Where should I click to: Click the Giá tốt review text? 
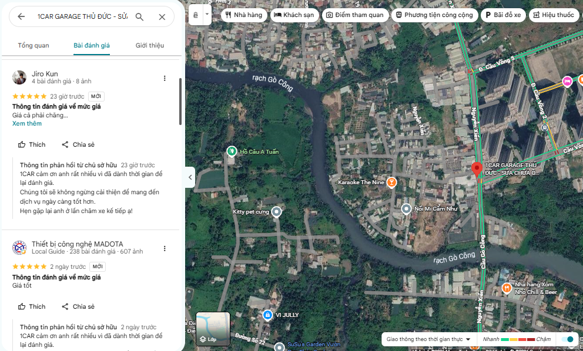[x=22, y=285]
